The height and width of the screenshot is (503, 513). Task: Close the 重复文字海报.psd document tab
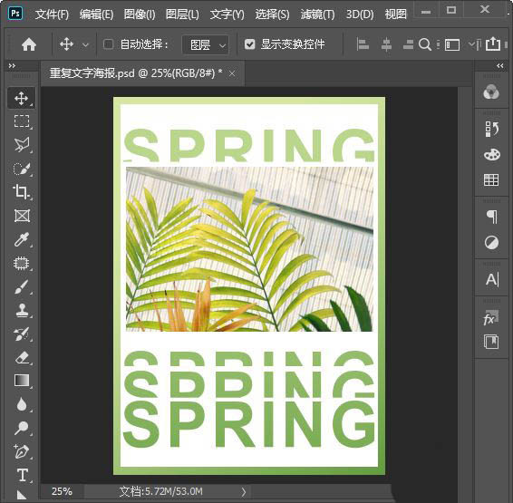232,73
